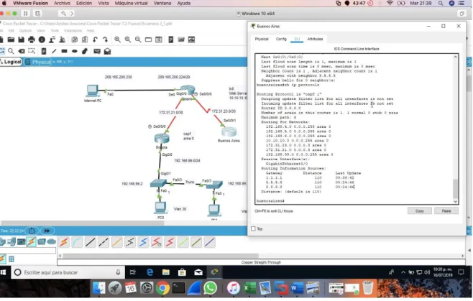Choose the blue Coaxial cable
473x301 pixels.
coord(143,242)
